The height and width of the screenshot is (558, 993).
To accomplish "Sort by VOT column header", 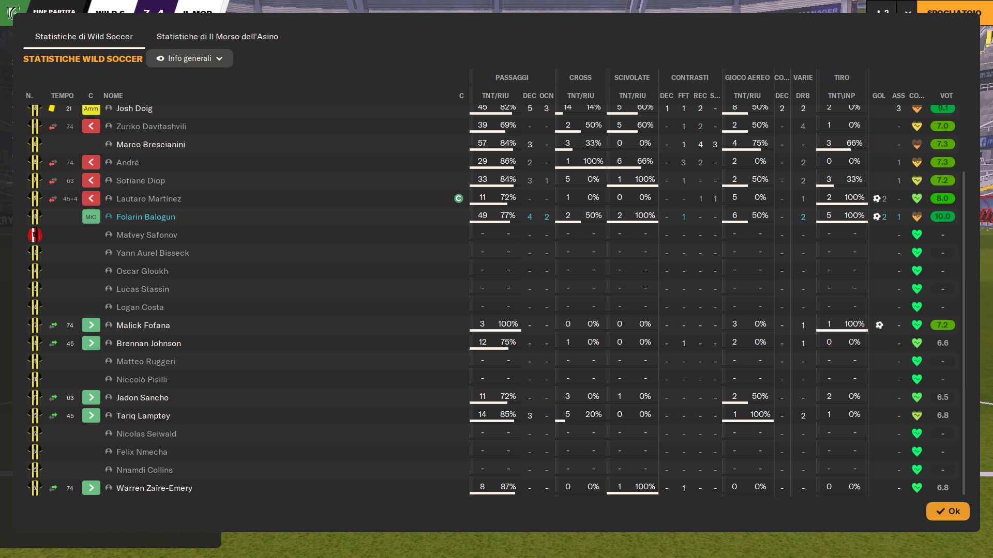I will click(946, 96).
